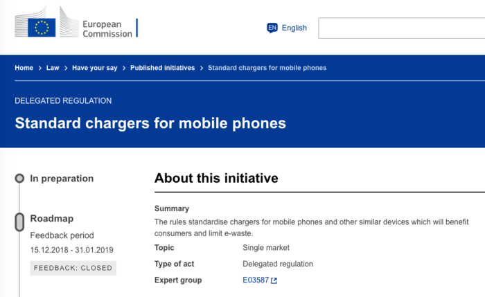Open the English language selector

coord(294,28)
